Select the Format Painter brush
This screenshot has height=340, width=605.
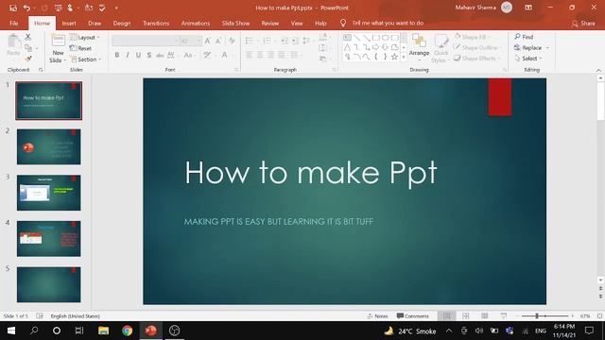[27, 59]
